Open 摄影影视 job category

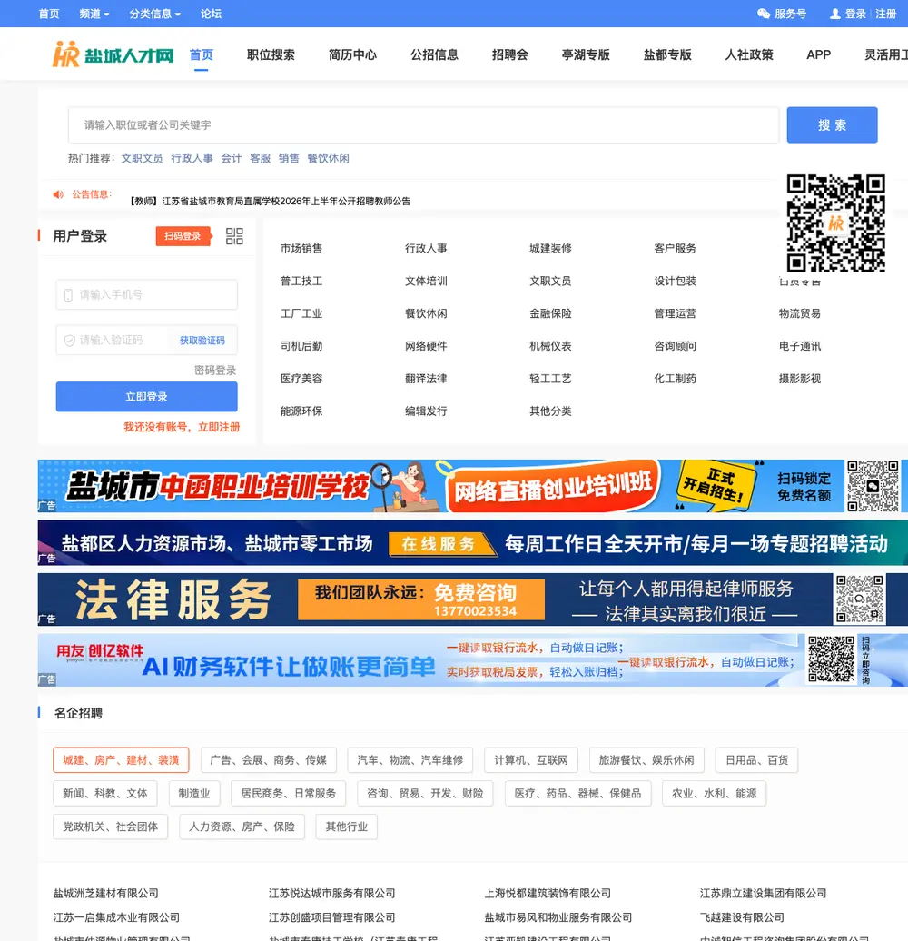[799, 379]
